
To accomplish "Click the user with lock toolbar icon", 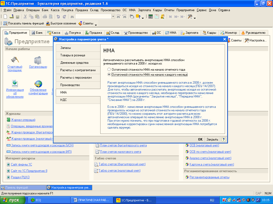I will point(163,17).
